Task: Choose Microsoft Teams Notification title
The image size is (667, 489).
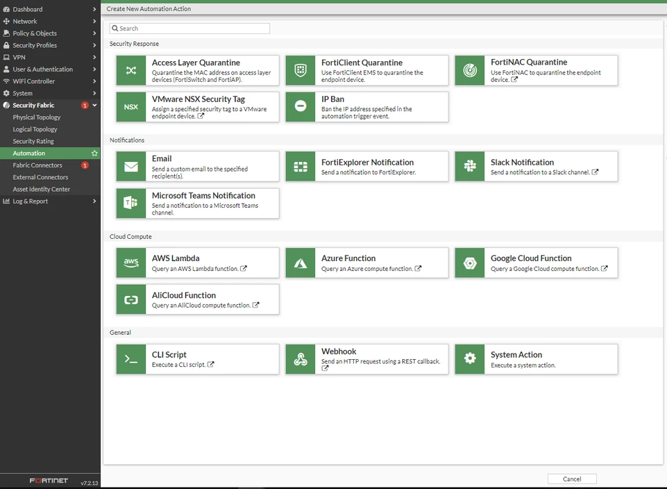Action: tap(203, 195)
